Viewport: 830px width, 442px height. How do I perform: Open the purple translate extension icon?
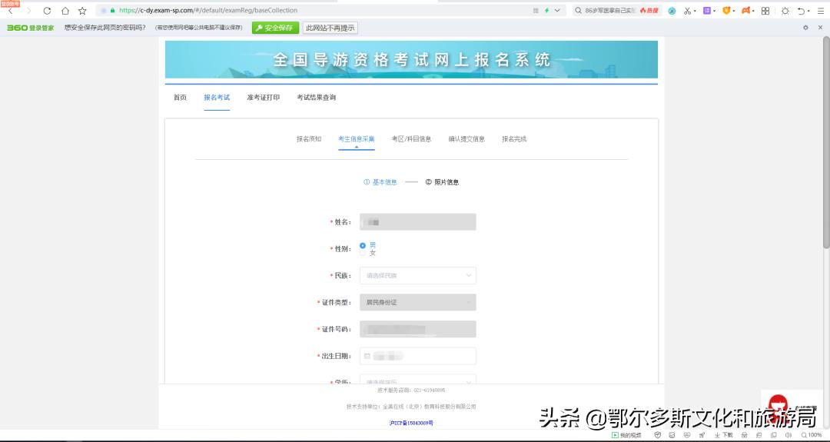707,11
